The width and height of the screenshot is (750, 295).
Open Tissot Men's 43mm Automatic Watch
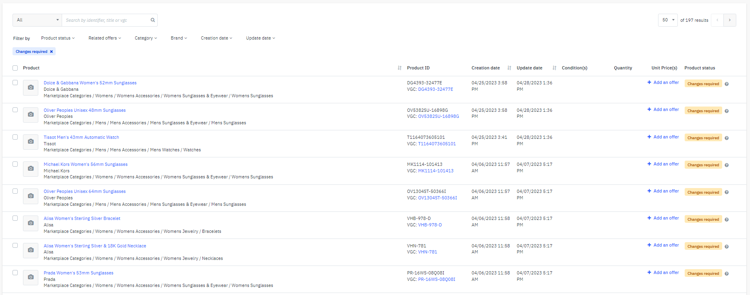coord(81,137)
